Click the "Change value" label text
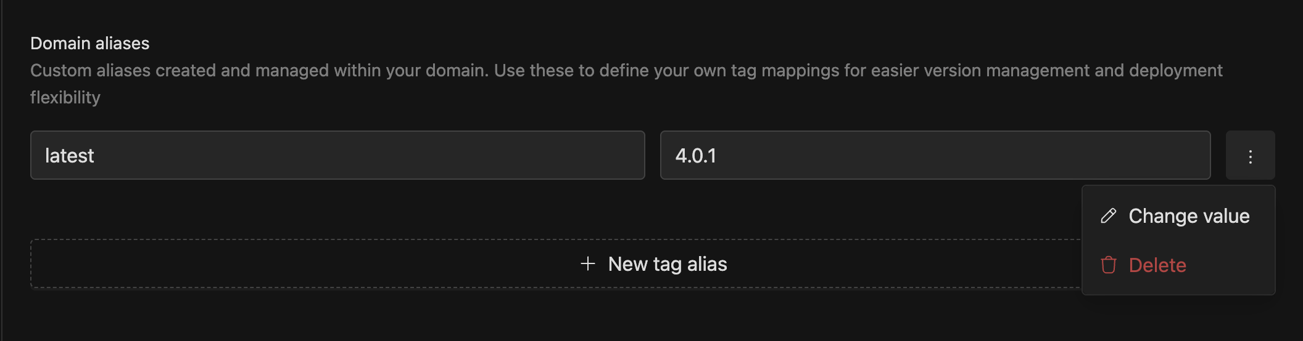The height and width of the screenshot is (341, 1303). pos(1189,216)
